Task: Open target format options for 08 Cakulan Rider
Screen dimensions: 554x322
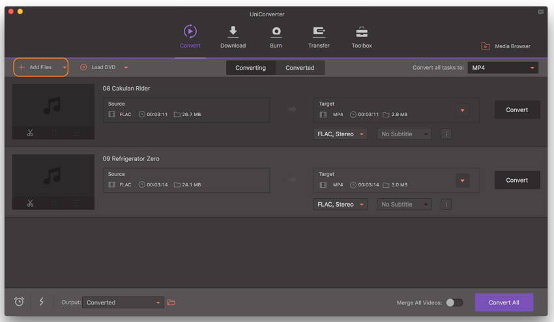Action: 463,110
